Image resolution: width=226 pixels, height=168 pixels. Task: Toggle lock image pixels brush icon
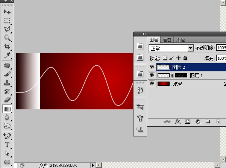tap(172, 58)
